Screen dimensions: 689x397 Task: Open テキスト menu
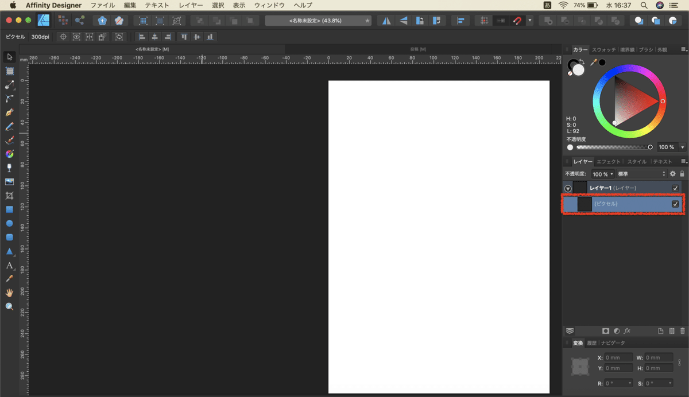[x=157, y=5]
